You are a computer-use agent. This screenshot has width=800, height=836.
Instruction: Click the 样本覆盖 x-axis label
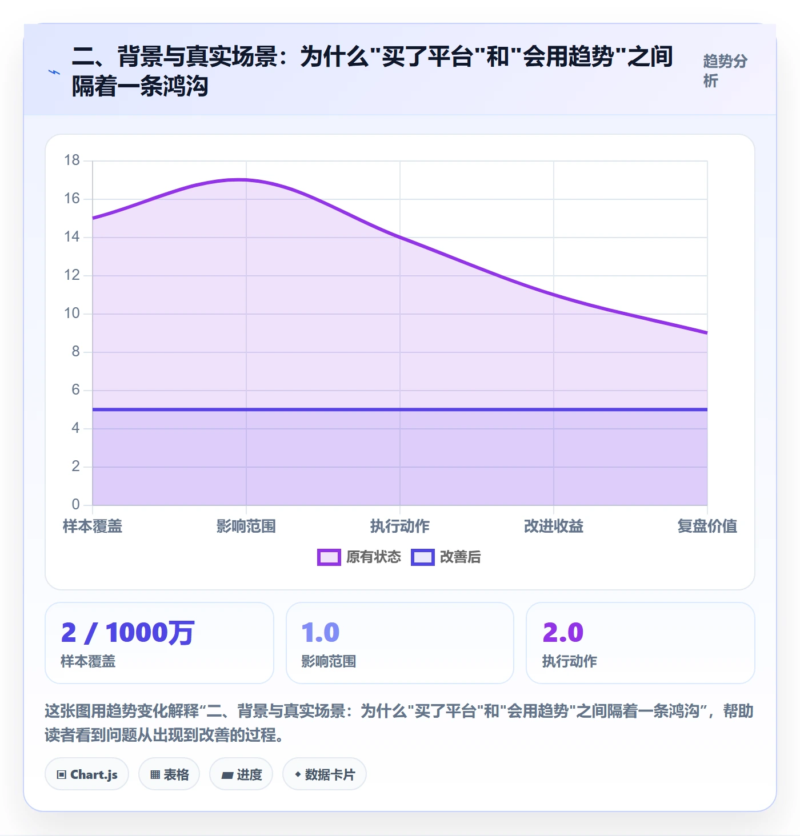tap(93, 526)
